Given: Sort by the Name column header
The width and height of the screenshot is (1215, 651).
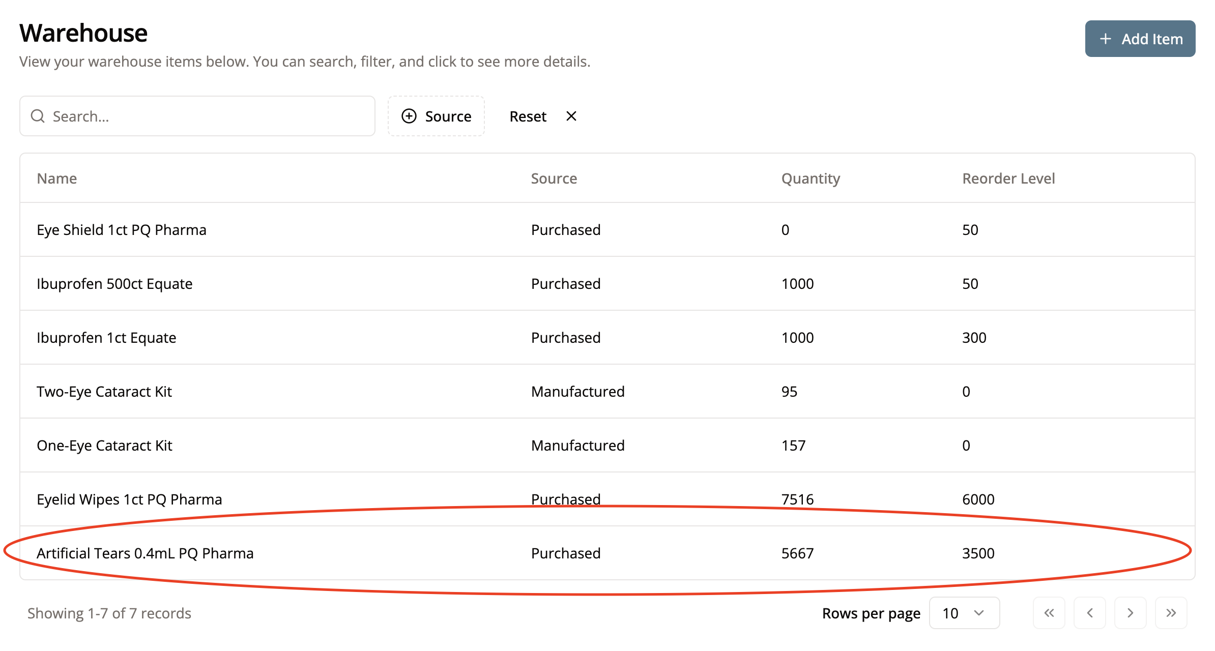Looking at the screenshot, I should 56,179.
